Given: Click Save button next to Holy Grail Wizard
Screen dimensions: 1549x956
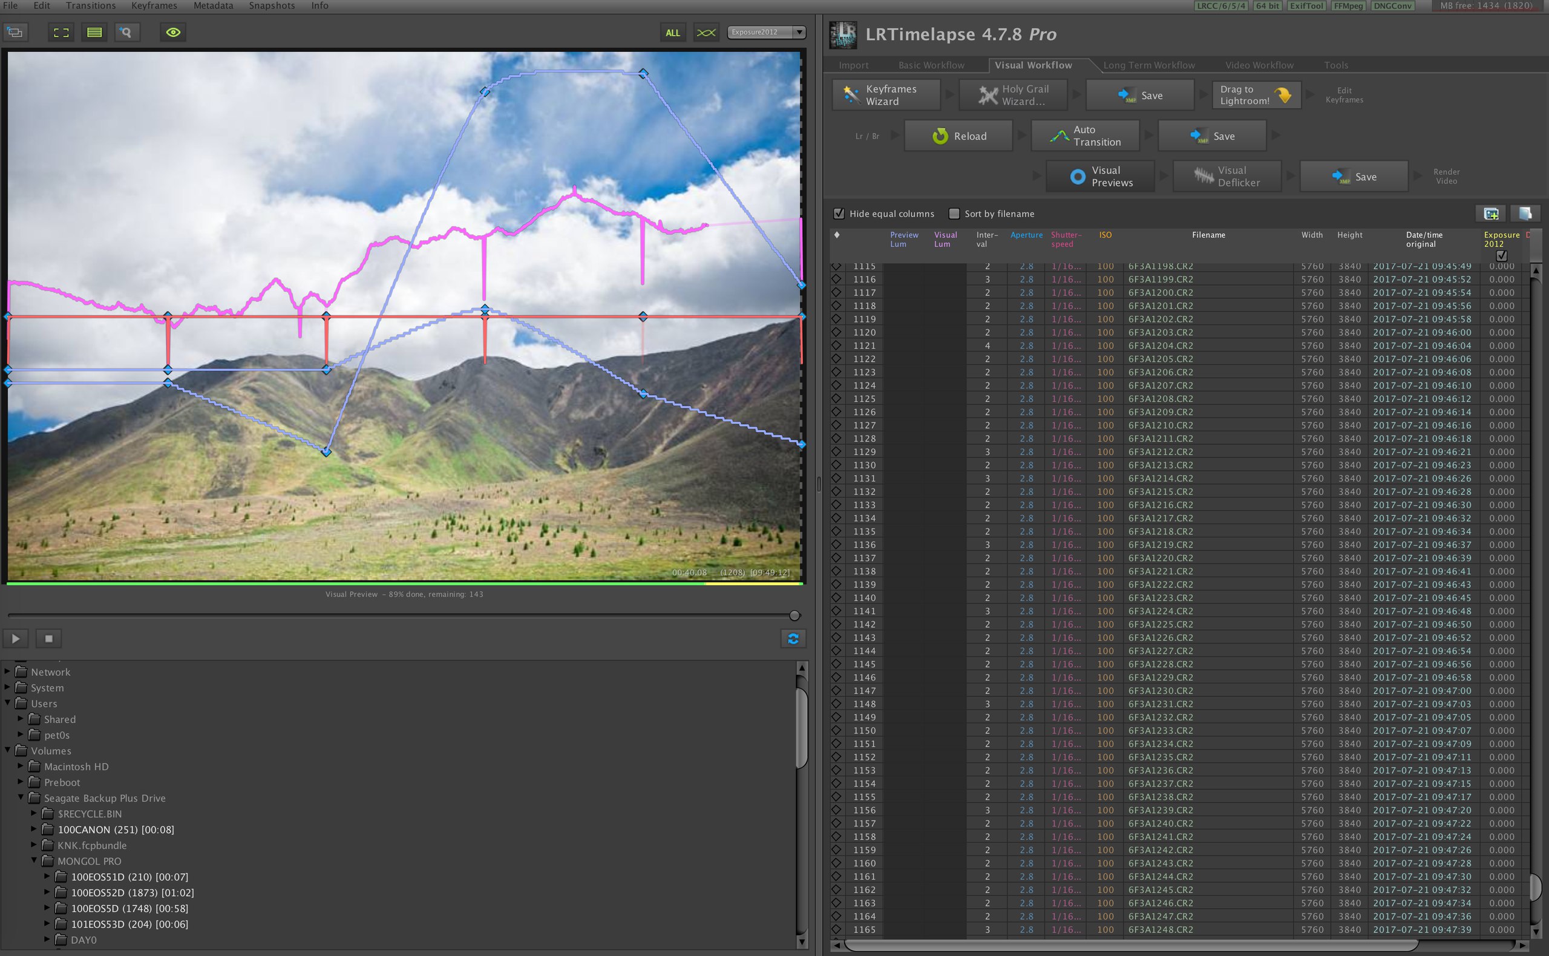Looking at the screenshot, I should [x=1141, y=96].
